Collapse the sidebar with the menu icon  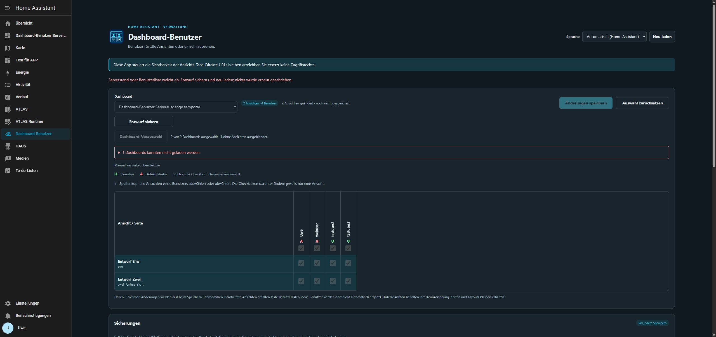tap(8, 8)
